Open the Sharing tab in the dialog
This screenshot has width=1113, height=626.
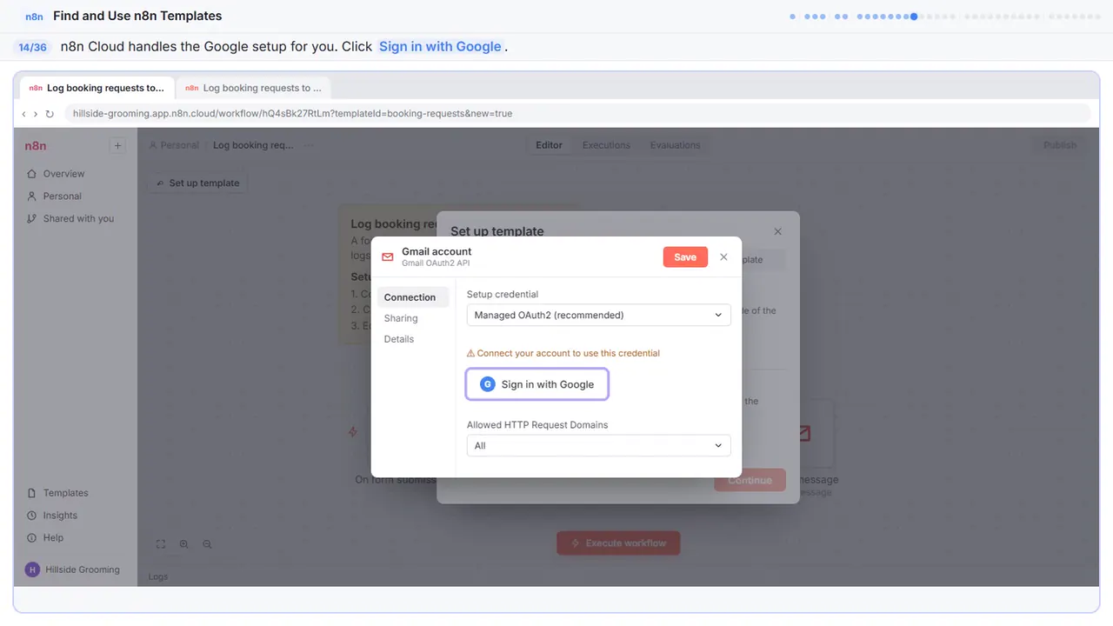pyautogui.click(x=401, y=318)
